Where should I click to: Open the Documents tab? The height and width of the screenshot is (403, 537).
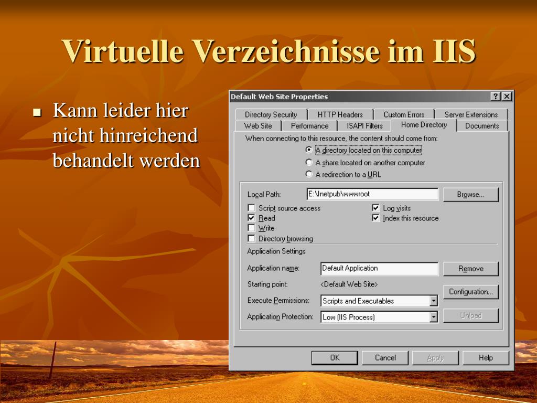pos(482,126)
